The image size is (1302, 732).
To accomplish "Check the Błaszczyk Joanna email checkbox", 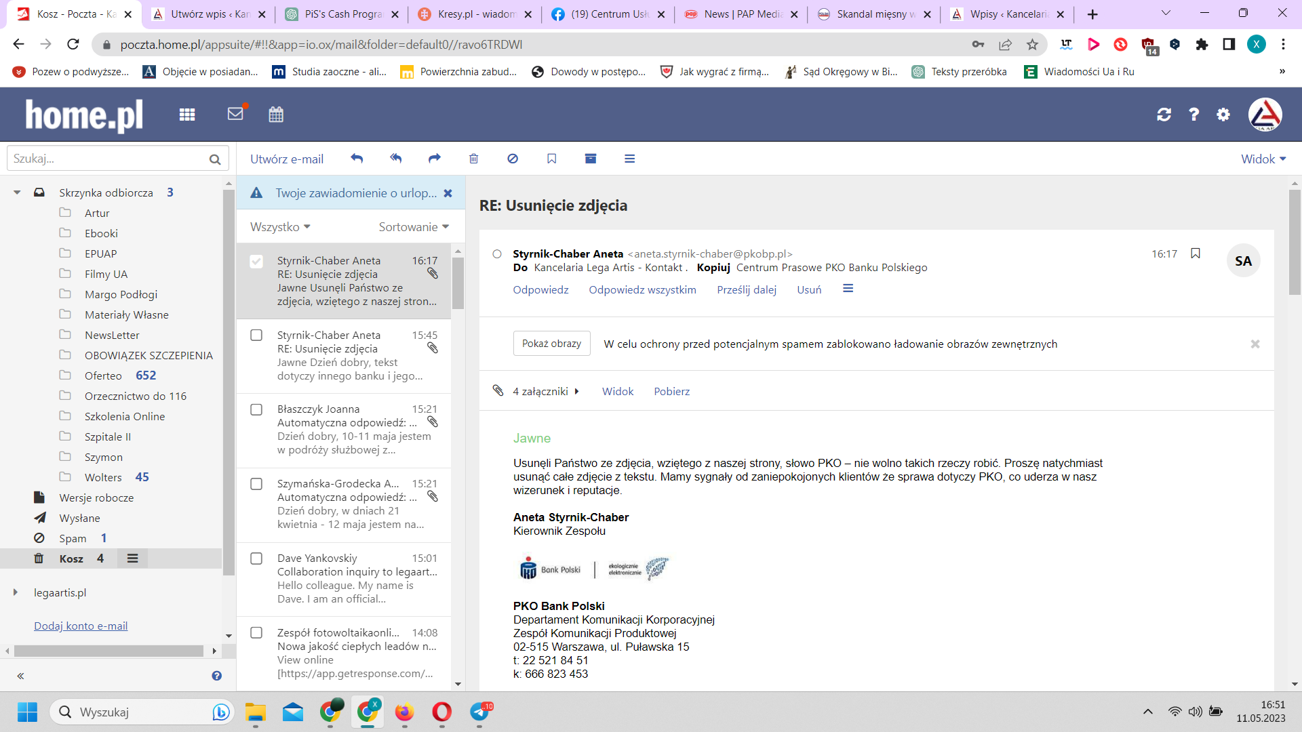I will coord(256,409).
